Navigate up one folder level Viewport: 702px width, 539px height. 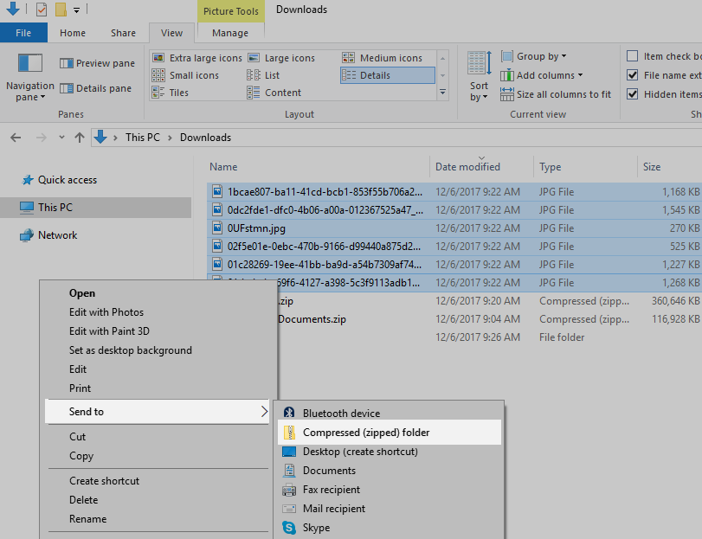pyautogui.click(x=80, y=137)
